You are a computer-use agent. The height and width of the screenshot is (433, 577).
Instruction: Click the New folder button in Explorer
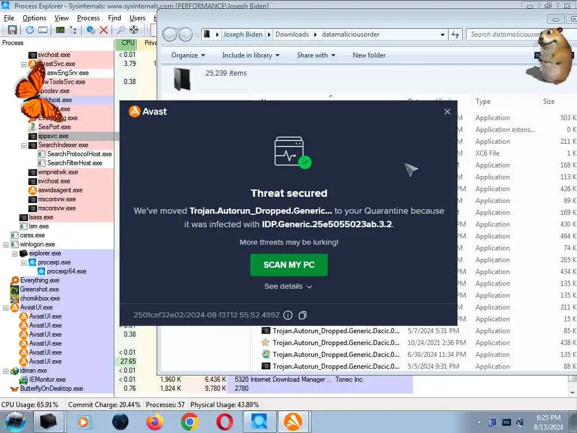coord(369,55)
